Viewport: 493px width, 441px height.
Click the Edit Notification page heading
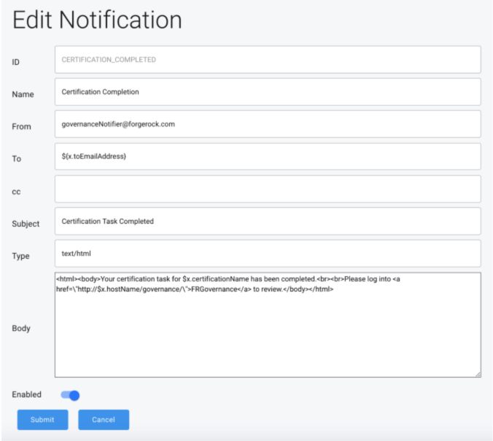pyautogui.click(x=97, y=20)
